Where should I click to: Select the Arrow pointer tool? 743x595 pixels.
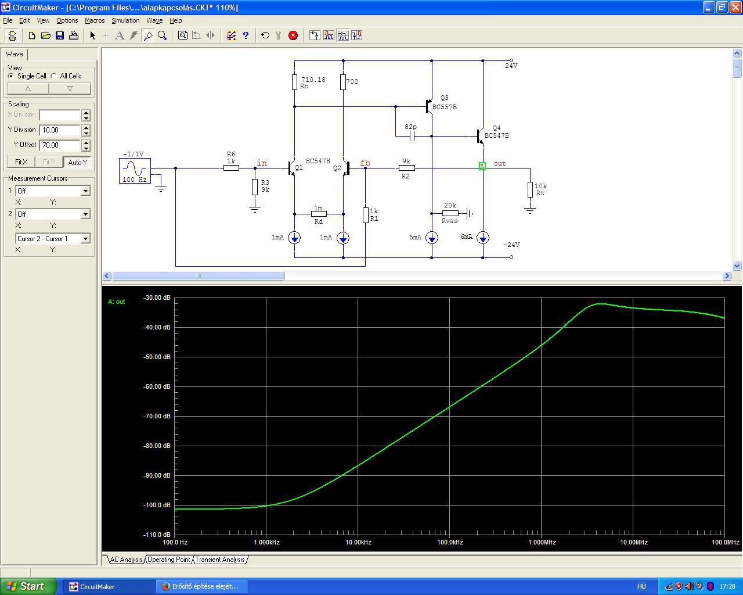tap(92, 35)
